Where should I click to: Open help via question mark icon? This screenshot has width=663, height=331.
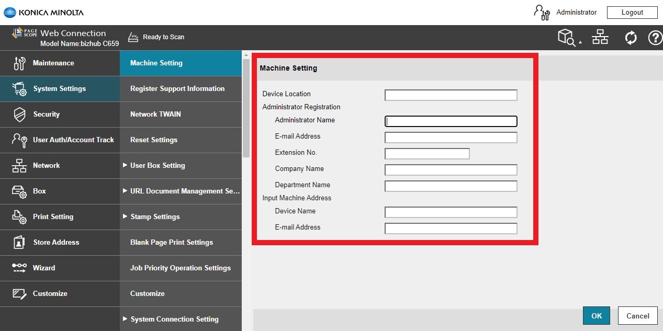655,38
